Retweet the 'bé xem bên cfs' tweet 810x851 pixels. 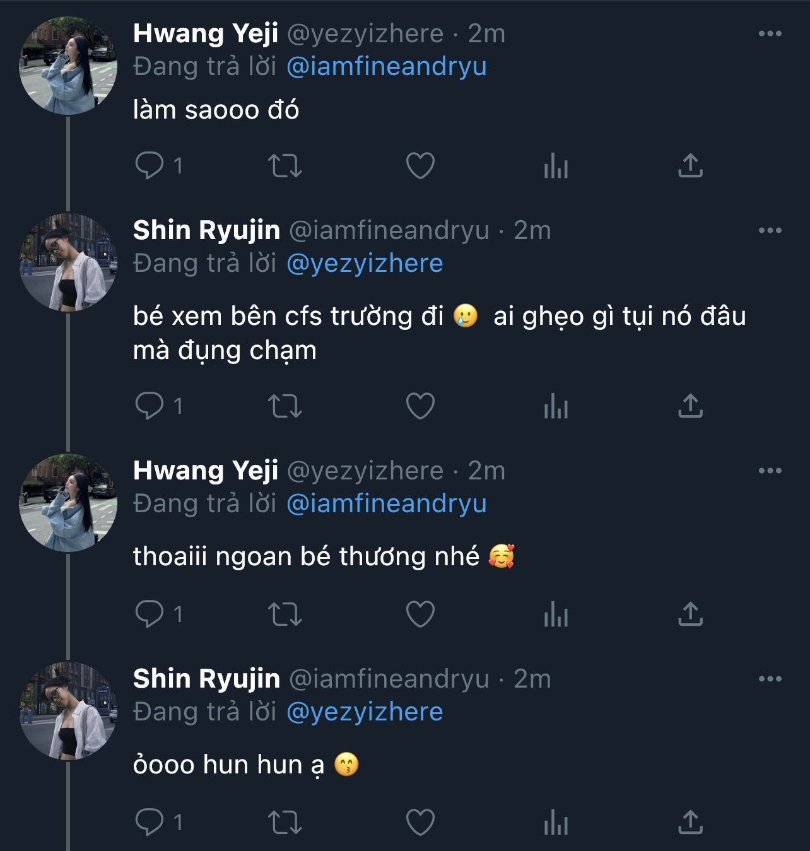tap(285, 406)
